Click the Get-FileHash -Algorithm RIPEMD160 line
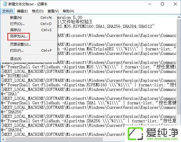Image resolution: width=181 pixels, height=142 pixels. coord(89,85)
